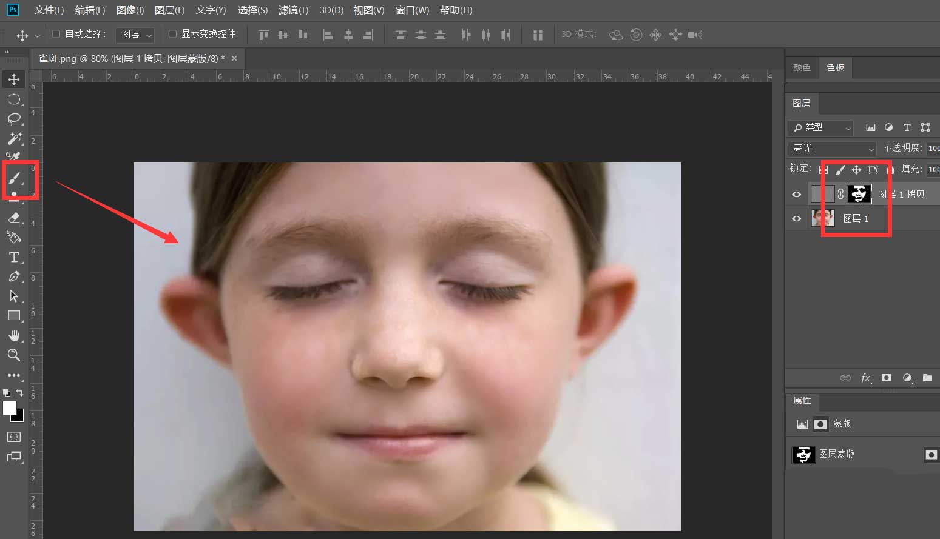Switch to the 色板 panel tab
Image resolution: width=940 pixels, height=539 pixels.
point(836,67)
